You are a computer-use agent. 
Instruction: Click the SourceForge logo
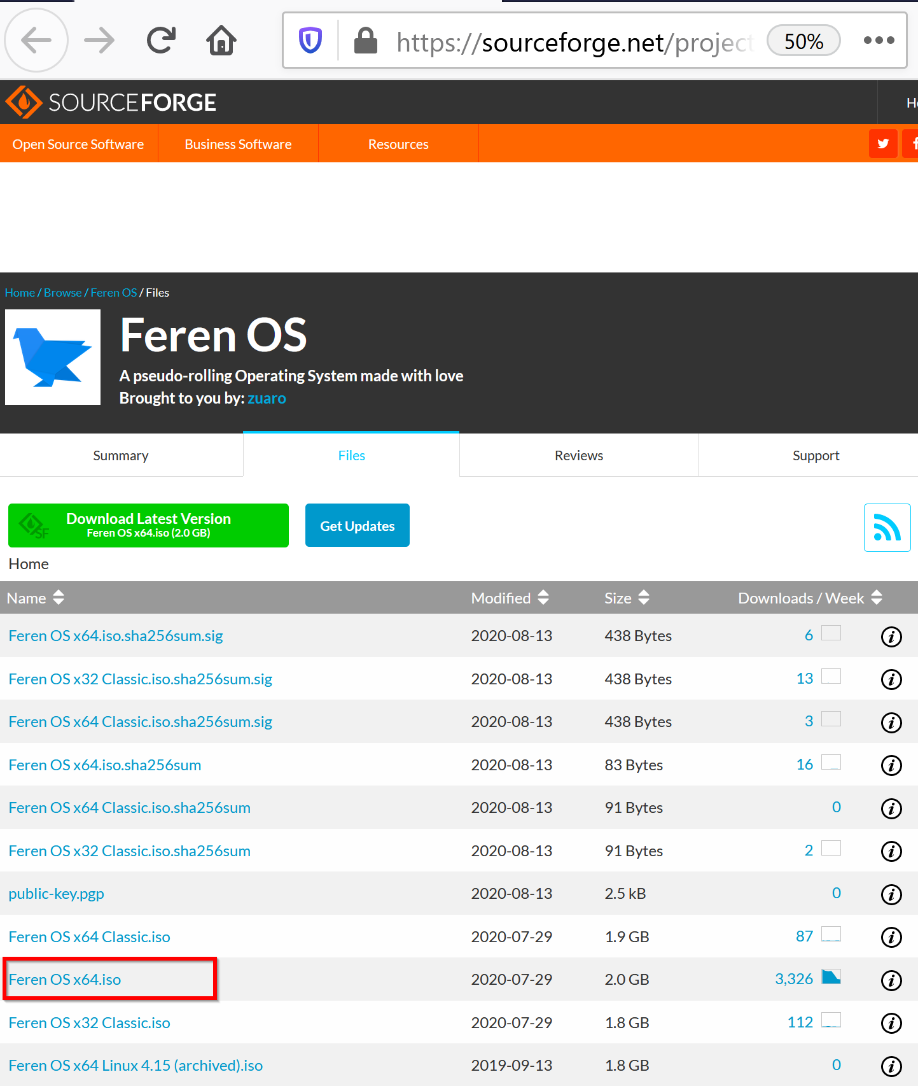point(111,102)
